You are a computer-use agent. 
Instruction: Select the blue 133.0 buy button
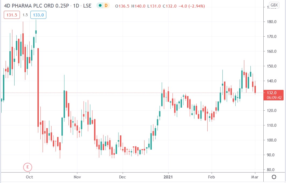(x=38, y=15)
